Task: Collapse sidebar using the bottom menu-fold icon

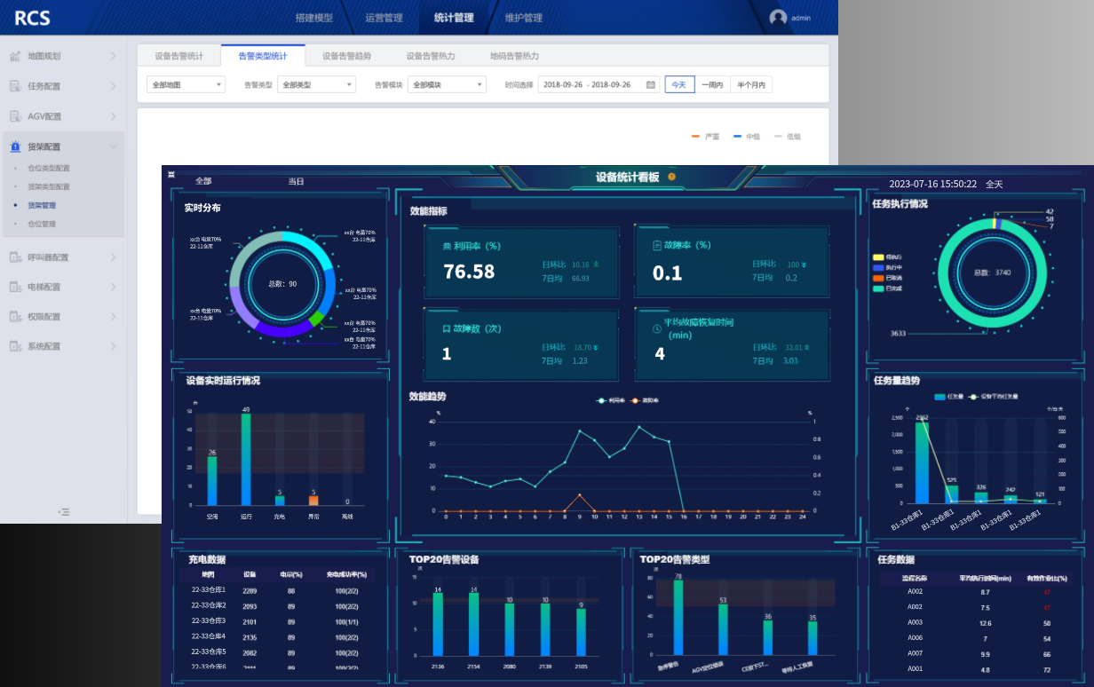Action: click(64, 511)
